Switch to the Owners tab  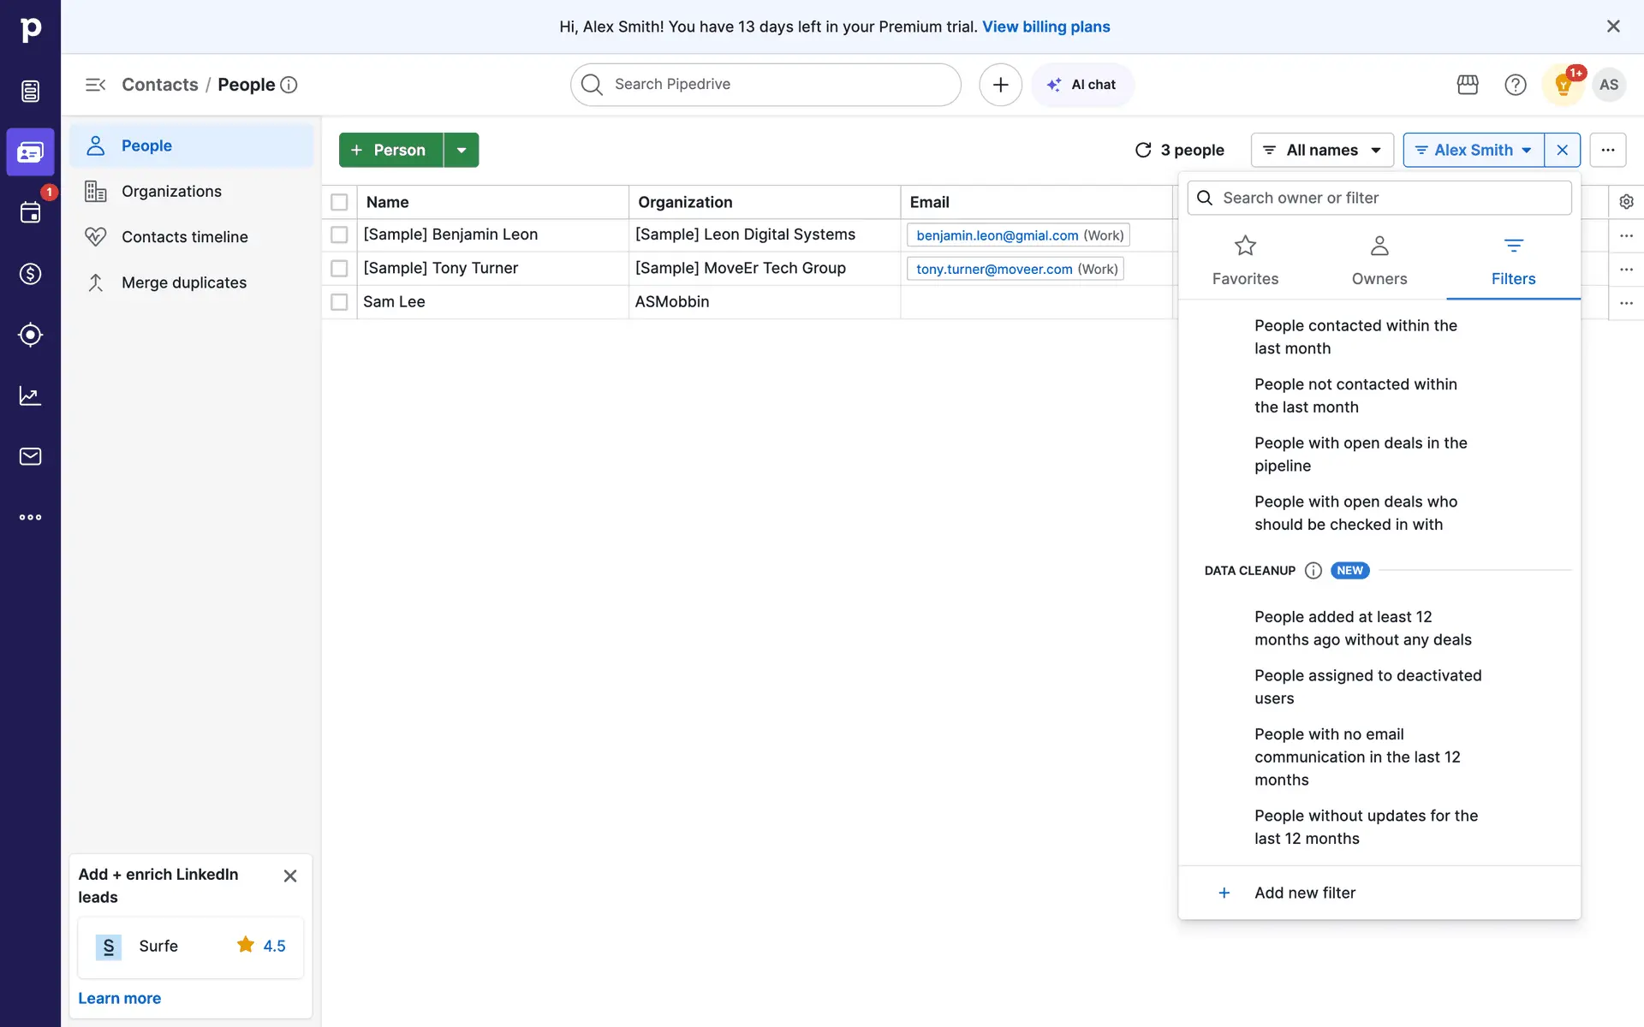1379,260
